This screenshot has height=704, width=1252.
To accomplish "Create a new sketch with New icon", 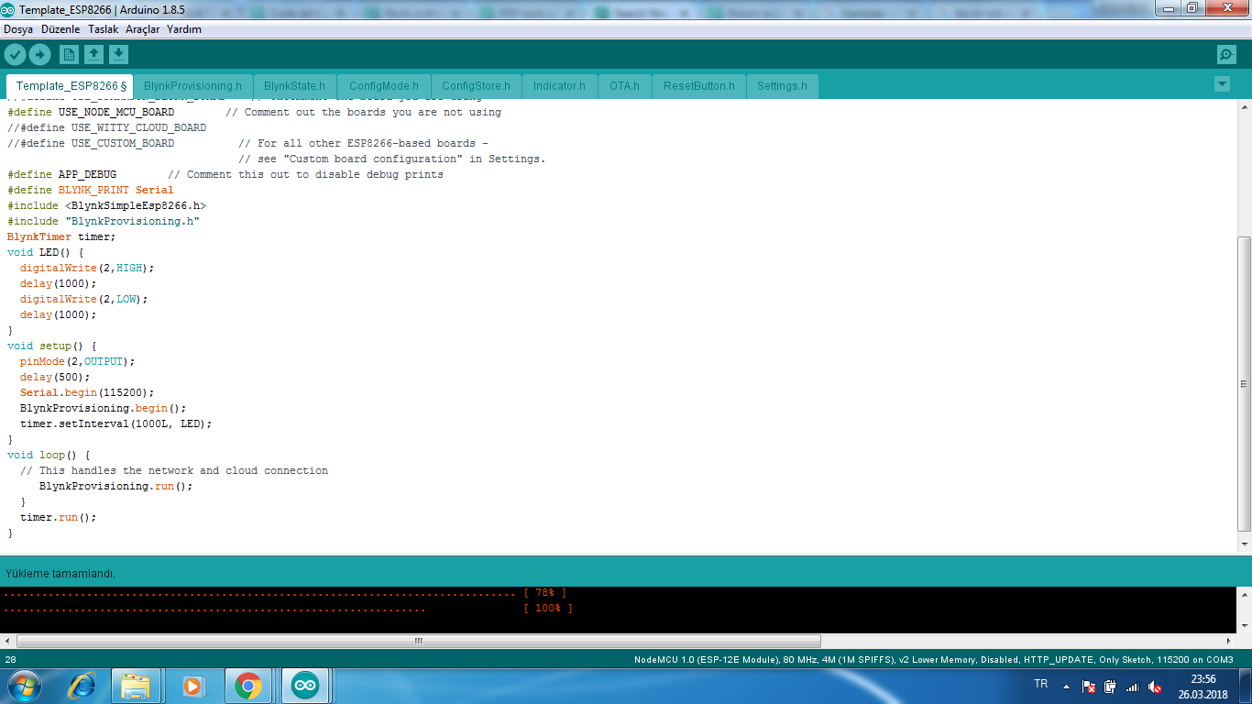I will (69, 55).
